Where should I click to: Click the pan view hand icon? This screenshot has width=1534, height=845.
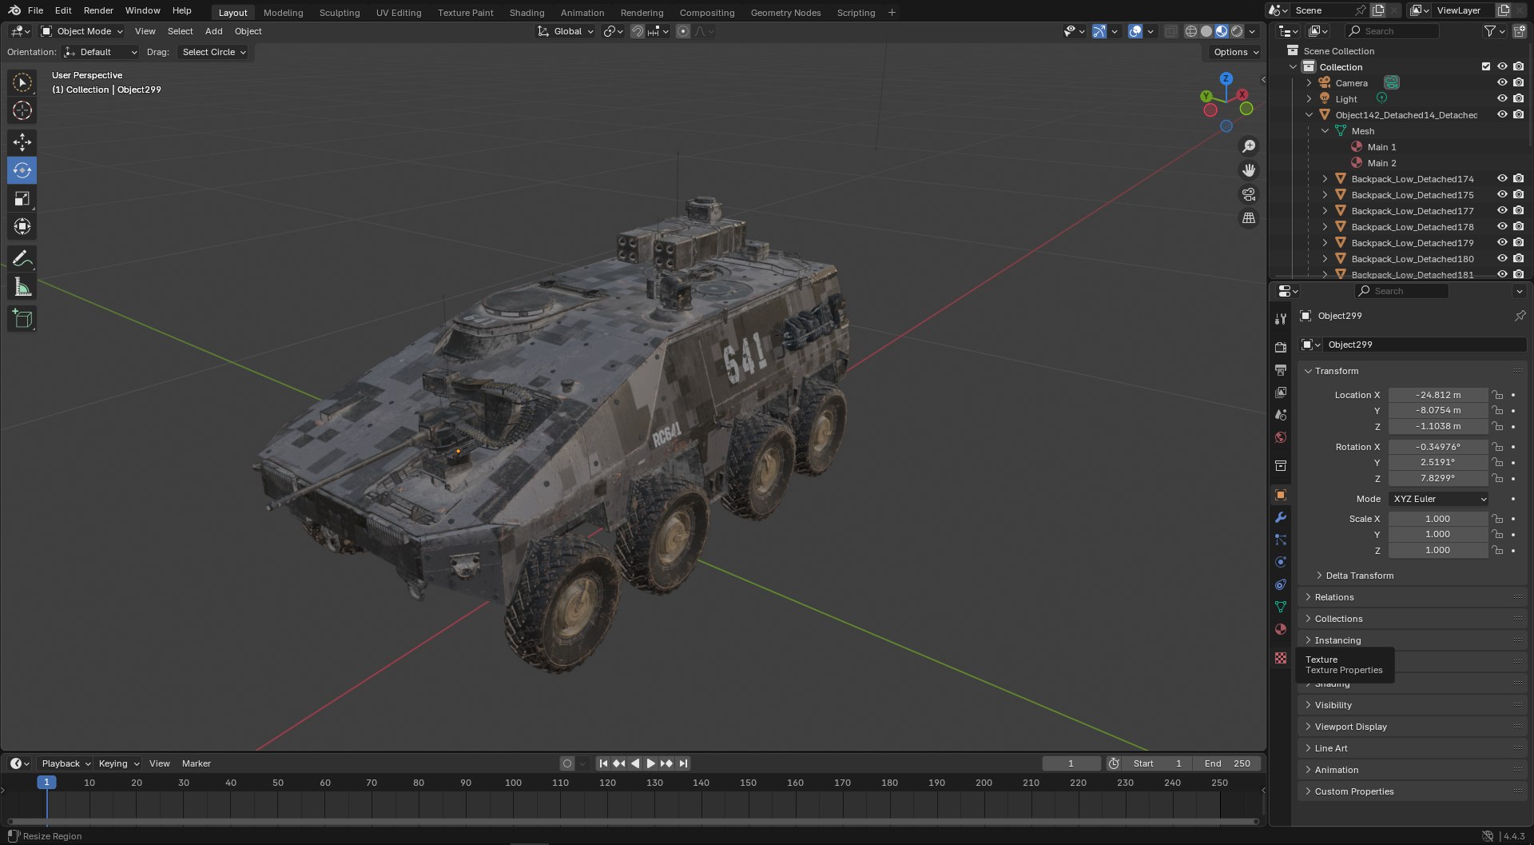click(1248, 170)
